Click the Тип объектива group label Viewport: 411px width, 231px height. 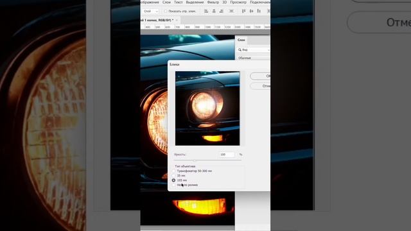185,166
